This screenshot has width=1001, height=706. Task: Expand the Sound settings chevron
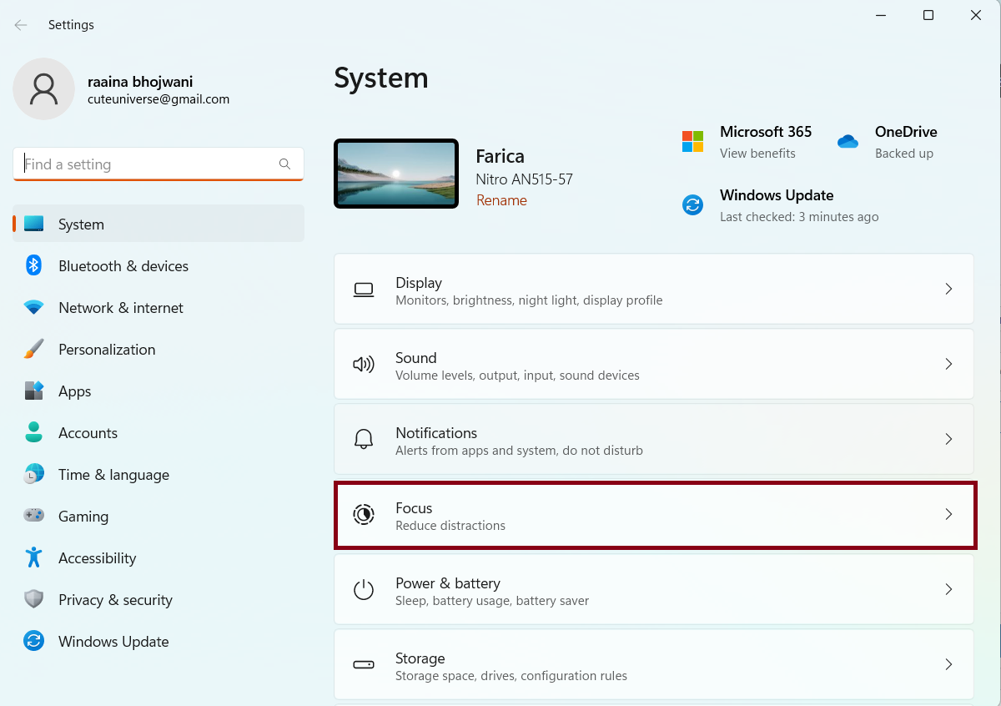tap(948, 364)
